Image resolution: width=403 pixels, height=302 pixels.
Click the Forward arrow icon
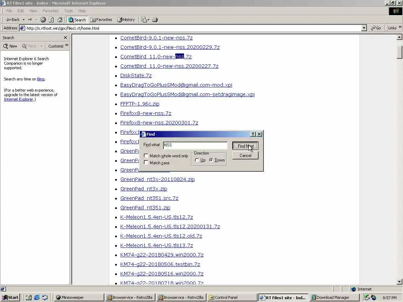click(x=30, y=20)
